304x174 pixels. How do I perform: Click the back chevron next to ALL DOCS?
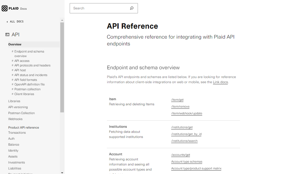(7, 21)
